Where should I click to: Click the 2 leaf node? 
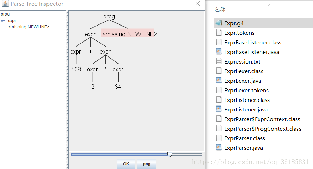(x=93, y=87)
